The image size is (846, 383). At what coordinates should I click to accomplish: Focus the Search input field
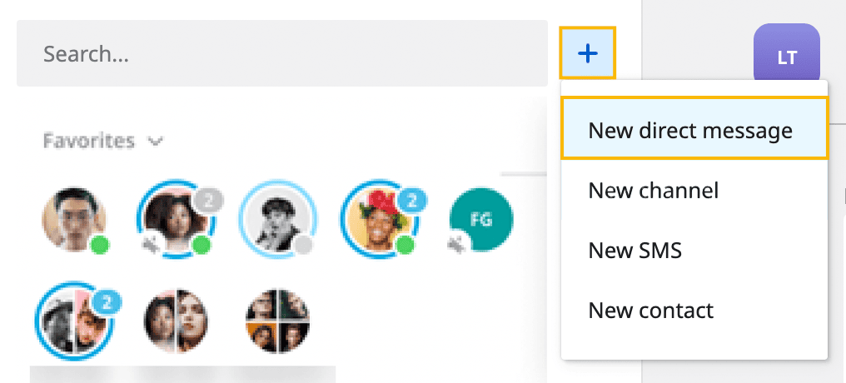(281, 54)
